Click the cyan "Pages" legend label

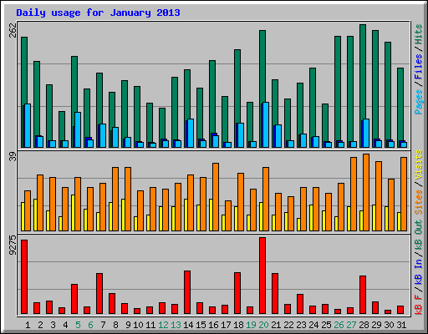pos(419,102)
